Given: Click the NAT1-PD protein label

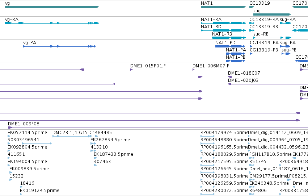Looking at the screenshot, I should (225, 43).
